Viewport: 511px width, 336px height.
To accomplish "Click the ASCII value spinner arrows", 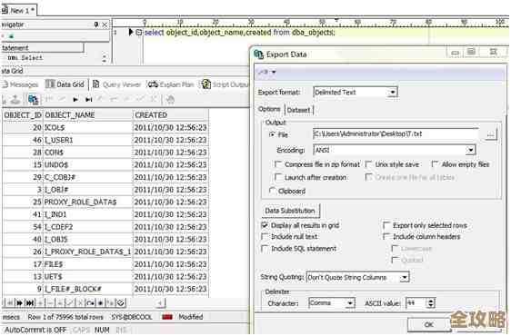I will point(431,303).
